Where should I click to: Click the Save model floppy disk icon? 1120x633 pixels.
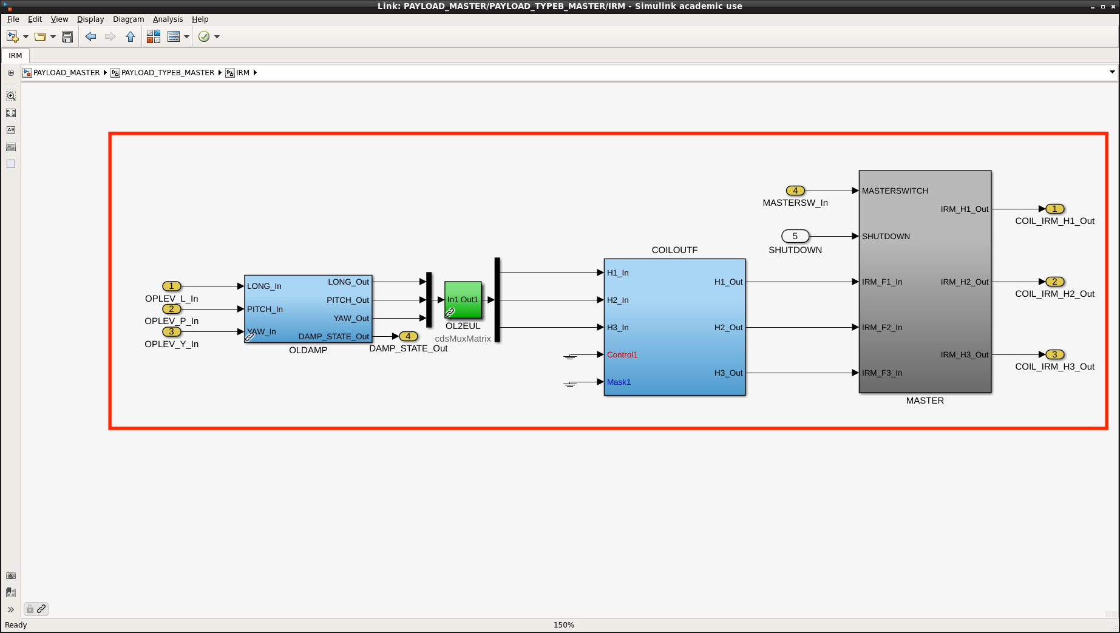pos(67,37)
